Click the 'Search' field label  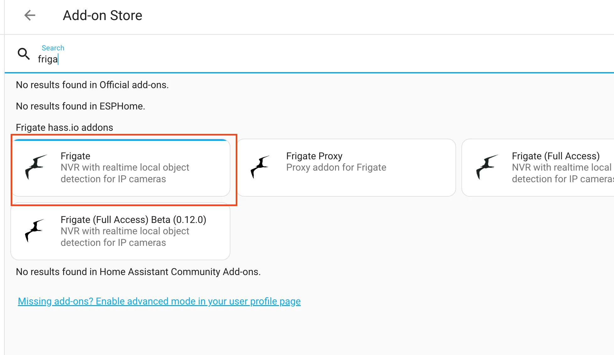pyautogui.click(x=53, y=48)
